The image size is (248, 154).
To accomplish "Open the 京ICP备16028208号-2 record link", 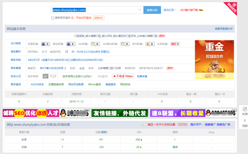I will tap(53, 68).
